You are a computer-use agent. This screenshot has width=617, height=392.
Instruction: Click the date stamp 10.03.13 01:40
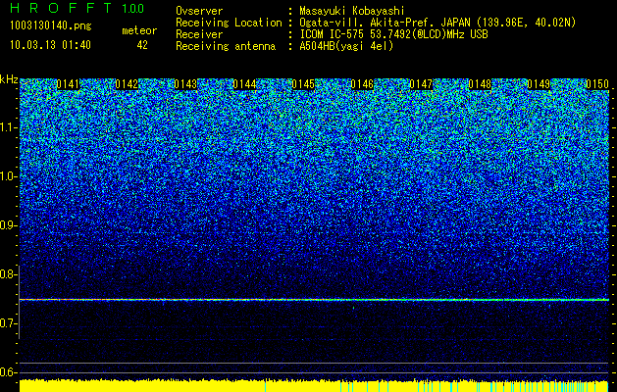[x=50, y=45]
